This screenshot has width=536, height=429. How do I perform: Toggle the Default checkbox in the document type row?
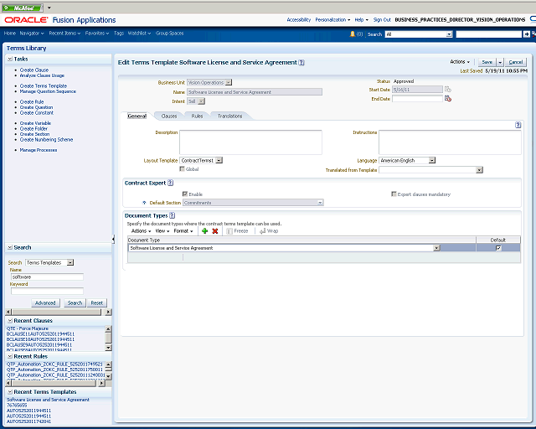click(x=498, y=248)
